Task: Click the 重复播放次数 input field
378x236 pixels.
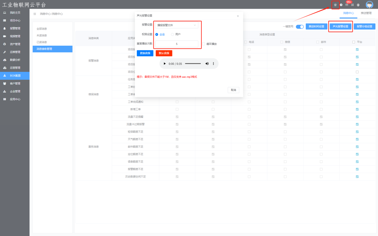Action: tap(177, 44)
